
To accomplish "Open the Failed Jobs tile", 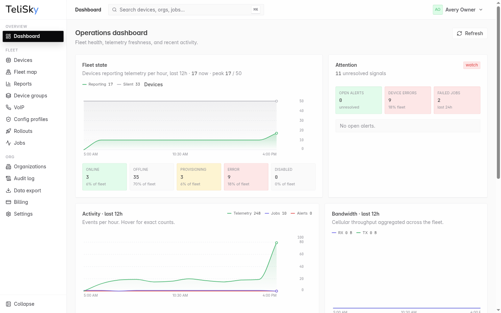I will [x=457, y=100].
